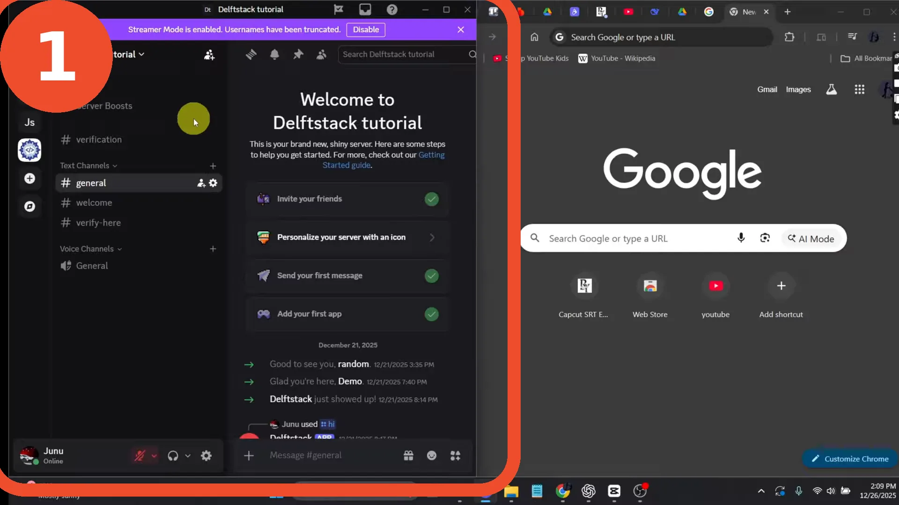Click Gmail link on Google page
The image size is (899, 505).
[x=767, y=89]
